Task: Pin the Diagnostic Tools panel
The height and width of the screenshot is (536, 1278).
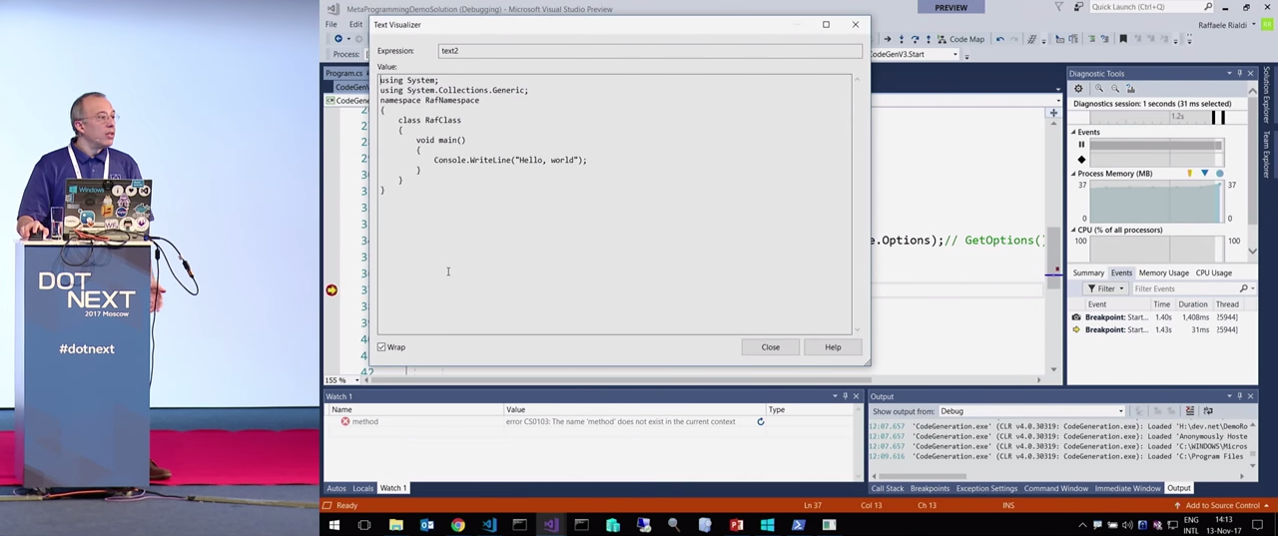Action: 1240,73
